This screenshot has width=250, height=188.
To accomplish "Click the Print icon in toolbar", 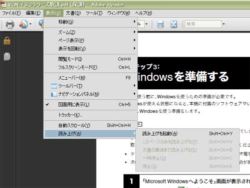I will (x=10, y=24).
